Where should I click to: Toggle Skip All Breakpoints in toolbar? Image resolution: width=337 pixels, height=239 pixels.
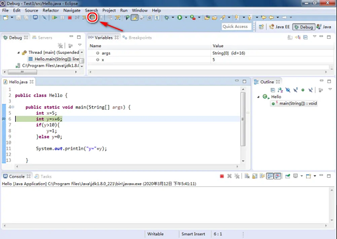(44, 18)
